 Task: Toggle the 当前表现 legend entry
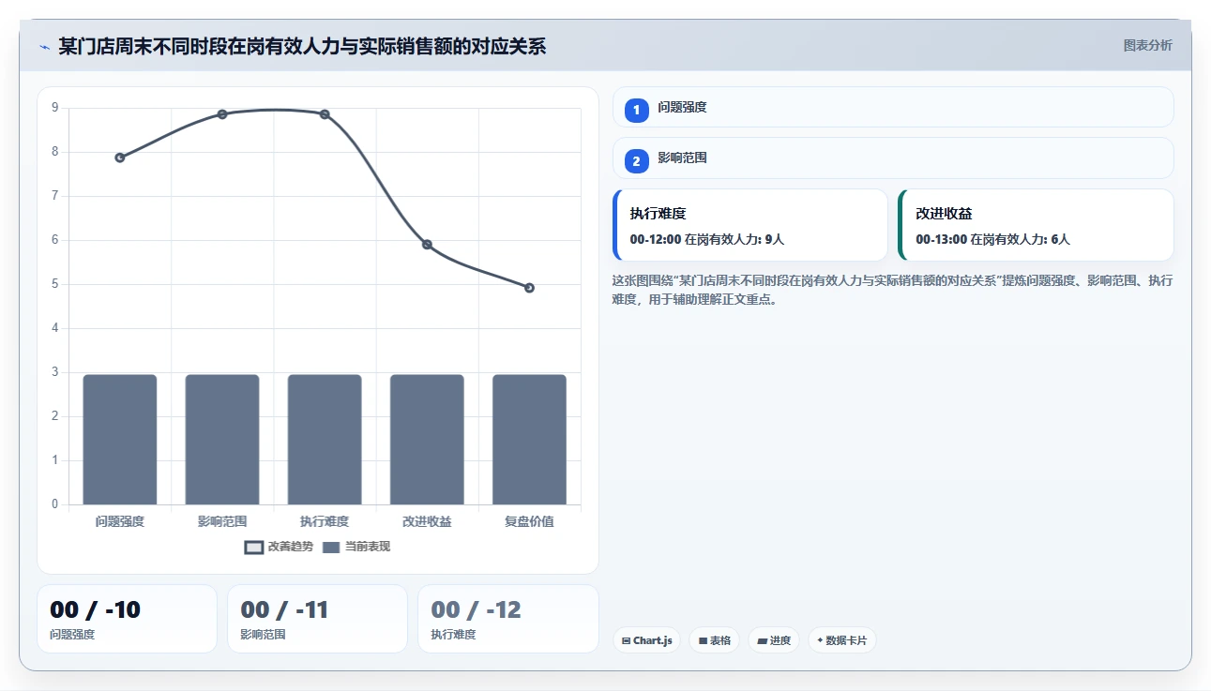coord(356,548)
